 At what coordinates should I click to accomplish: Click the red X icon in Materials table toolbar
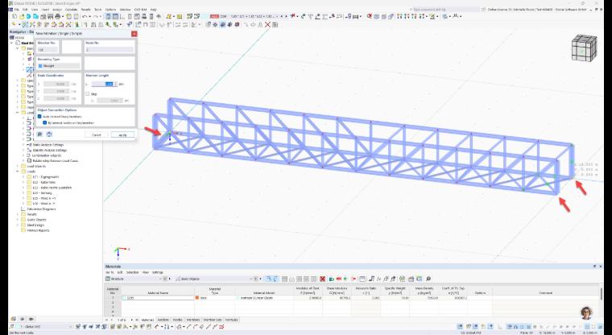point(322,279)
